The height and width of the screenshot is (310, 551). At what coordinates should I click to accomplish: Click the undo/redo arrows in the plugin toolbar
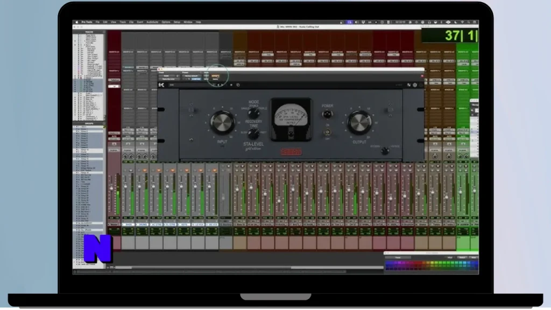click(x=220, y=85)
